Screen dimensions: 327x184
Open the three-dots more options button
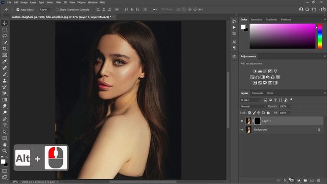(154, 10)
